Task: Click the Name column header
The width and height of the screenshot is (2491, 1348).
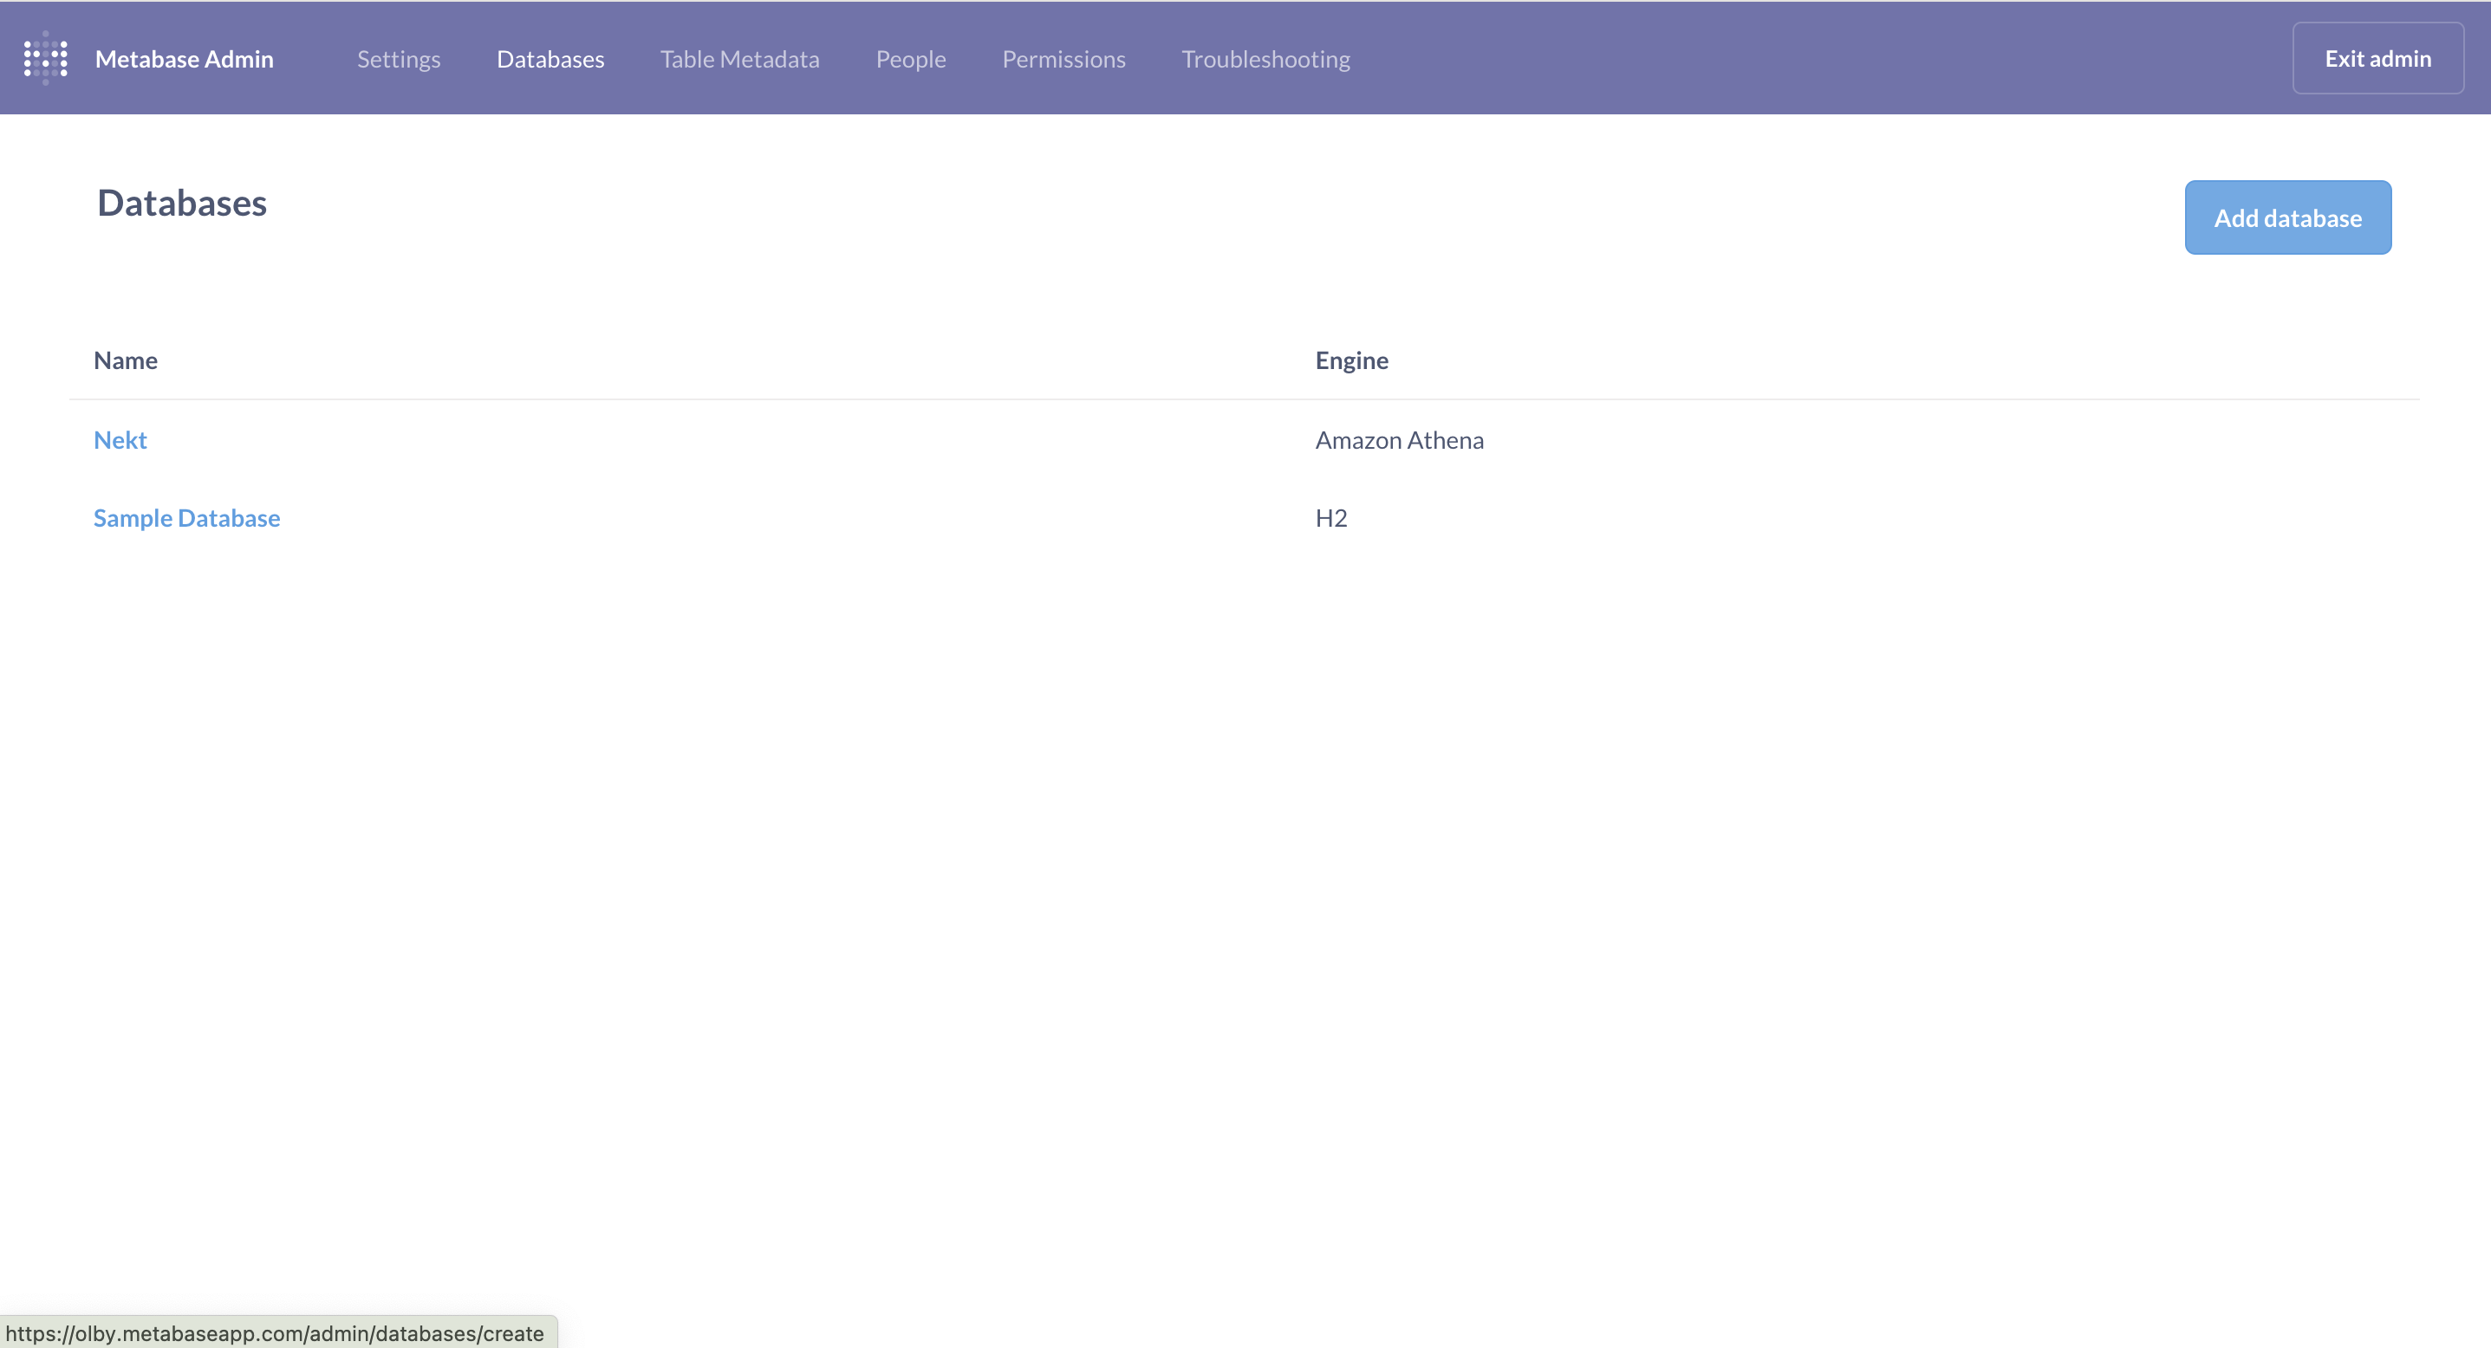Action: coord(126,360)
